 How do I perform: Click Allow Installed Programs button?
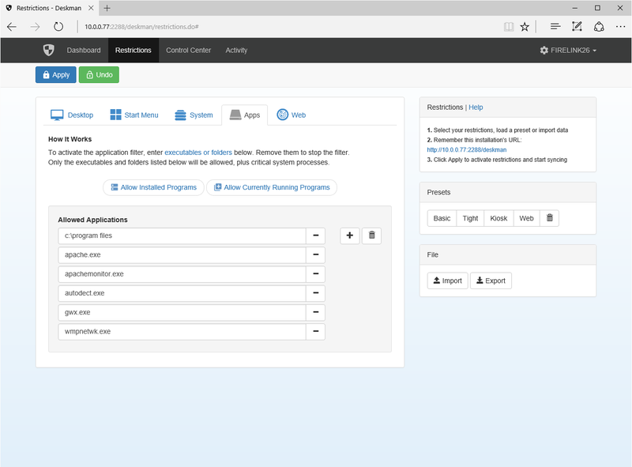(153, 187)
